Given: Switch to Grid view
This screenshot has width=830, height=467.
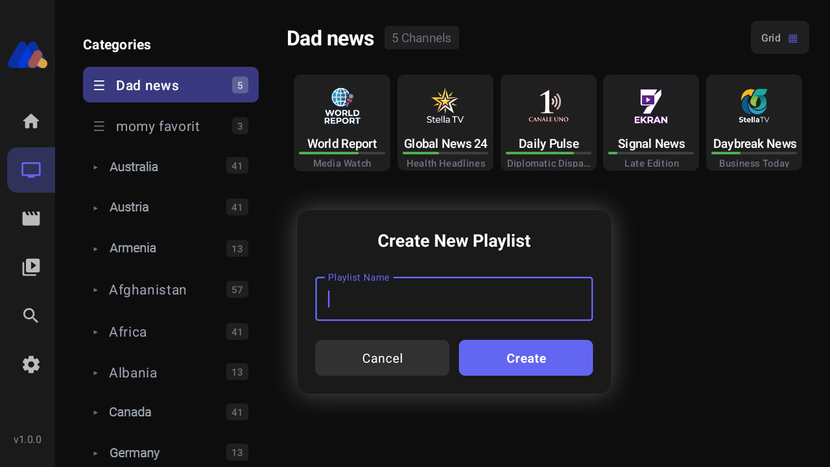Looking at the screenshot, I should pos(779,38).
